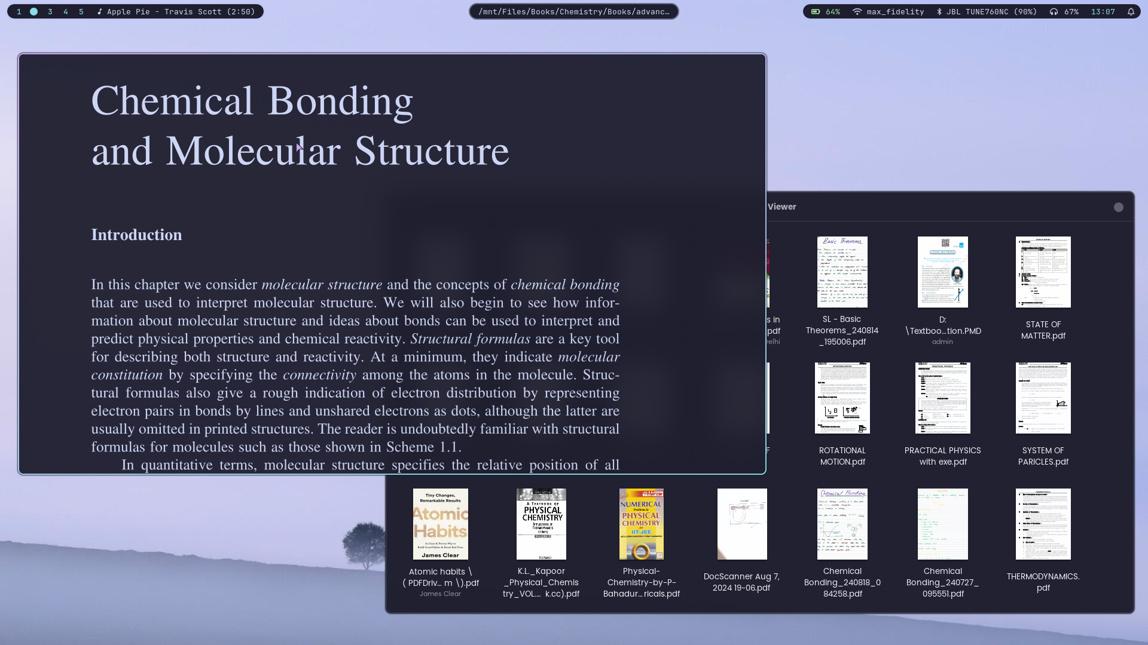Click the notification bell icon
This screenshot has height=645, width=1148.
pos(1131,11)
